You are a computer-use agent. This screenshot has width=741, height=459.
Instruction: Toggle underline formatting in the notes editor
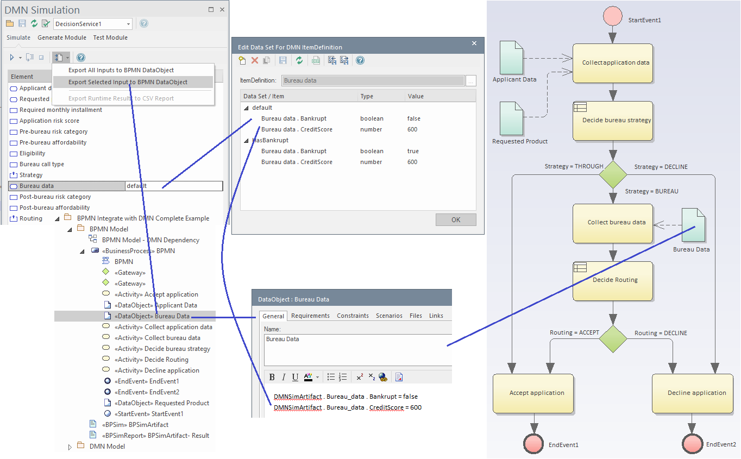tap(294, 377)
